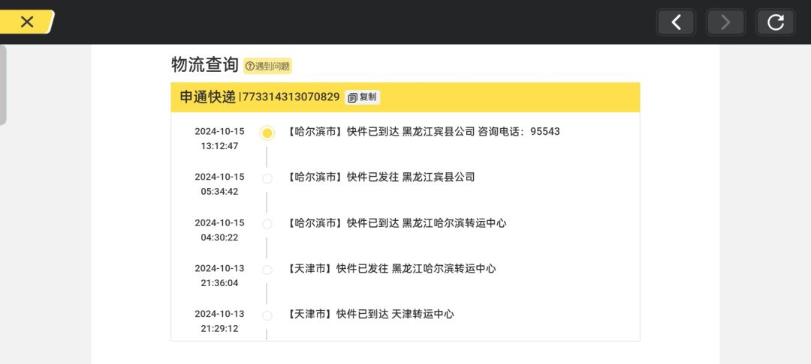Click the grey side handle at left edge
Image resolution: width=811 pixels, height=364 pixels.
3,85
